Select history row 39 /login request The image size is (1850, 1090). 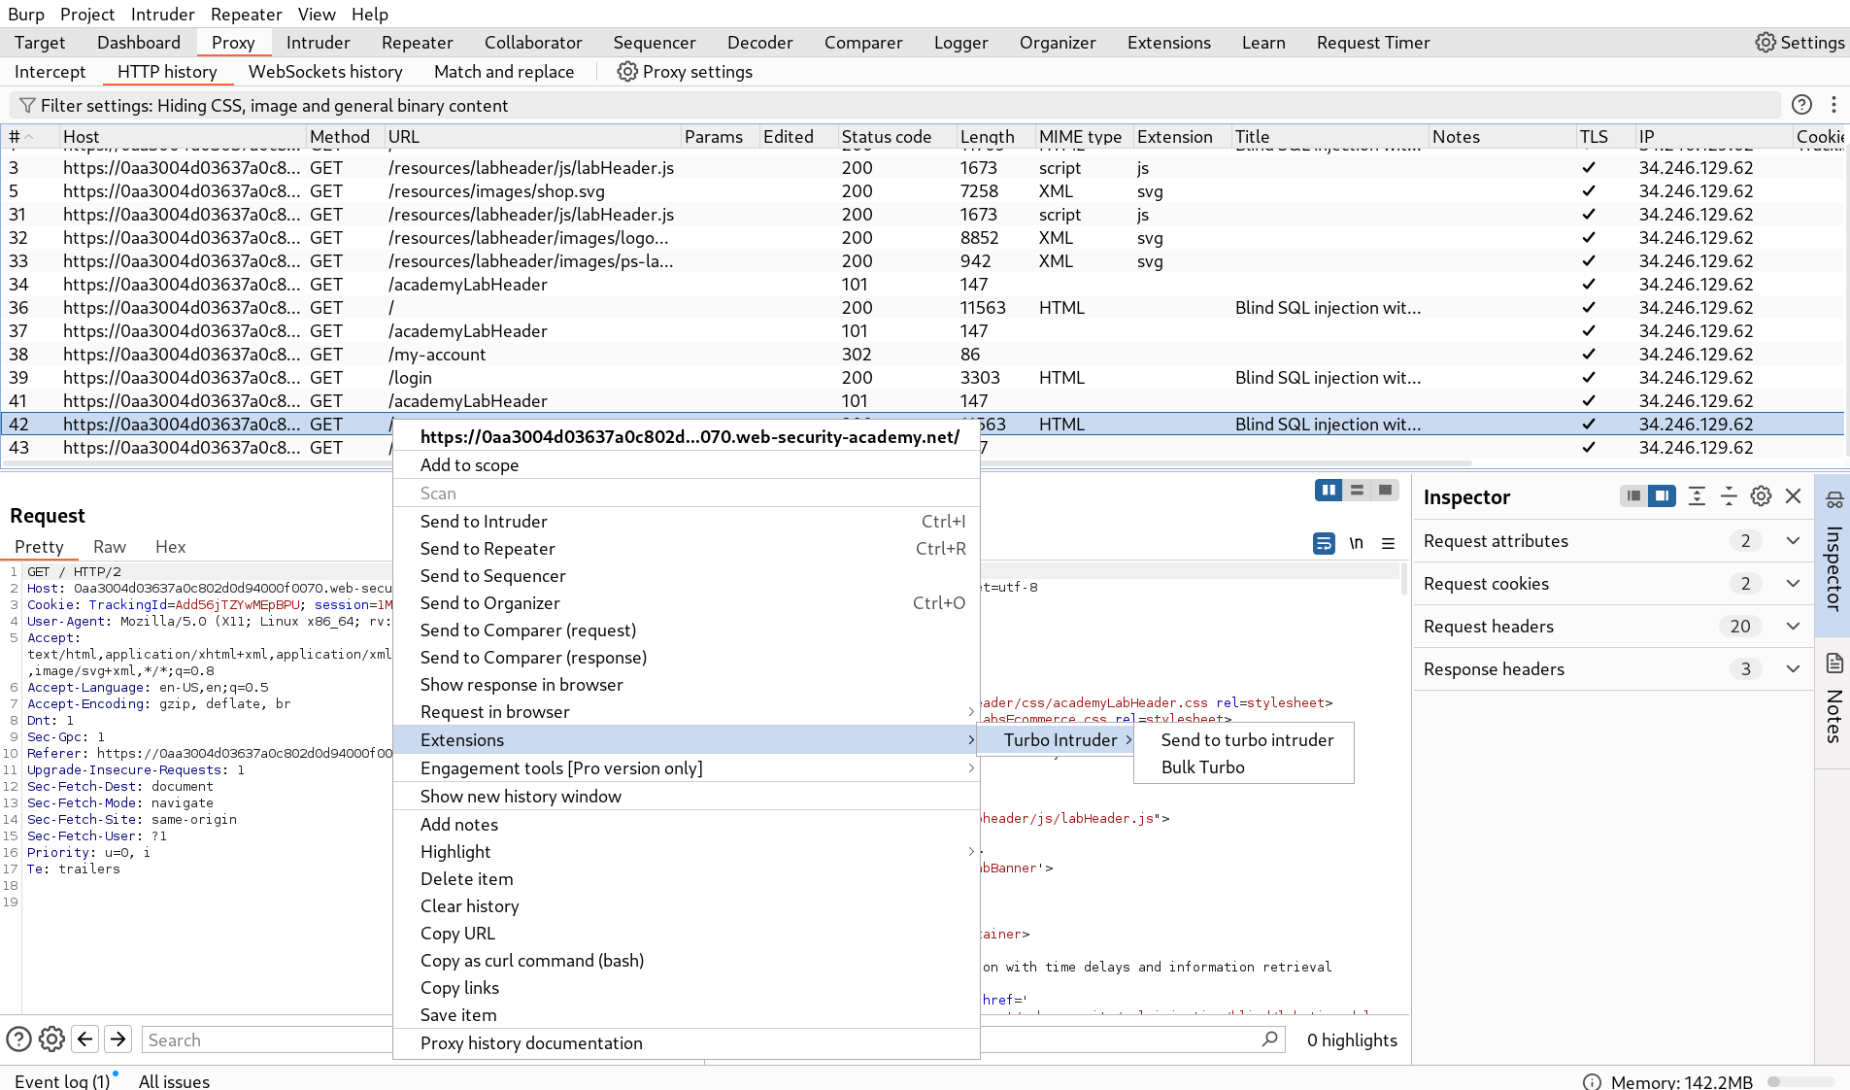[x=923, y=378]
